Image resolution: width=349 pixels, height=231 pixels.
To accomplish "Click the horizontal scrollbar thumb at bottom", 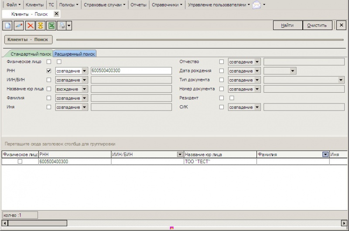I will [37, 223].
